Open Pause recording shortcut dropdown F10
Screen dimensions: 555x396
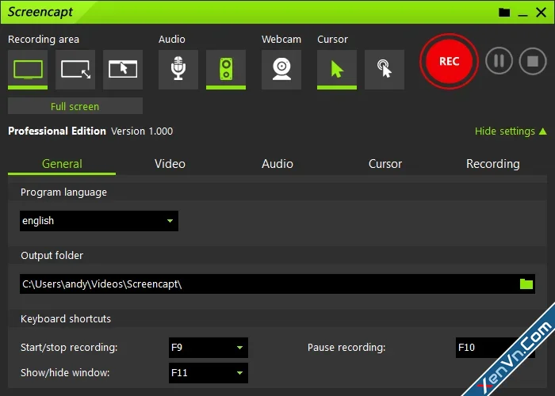(496, 348)
